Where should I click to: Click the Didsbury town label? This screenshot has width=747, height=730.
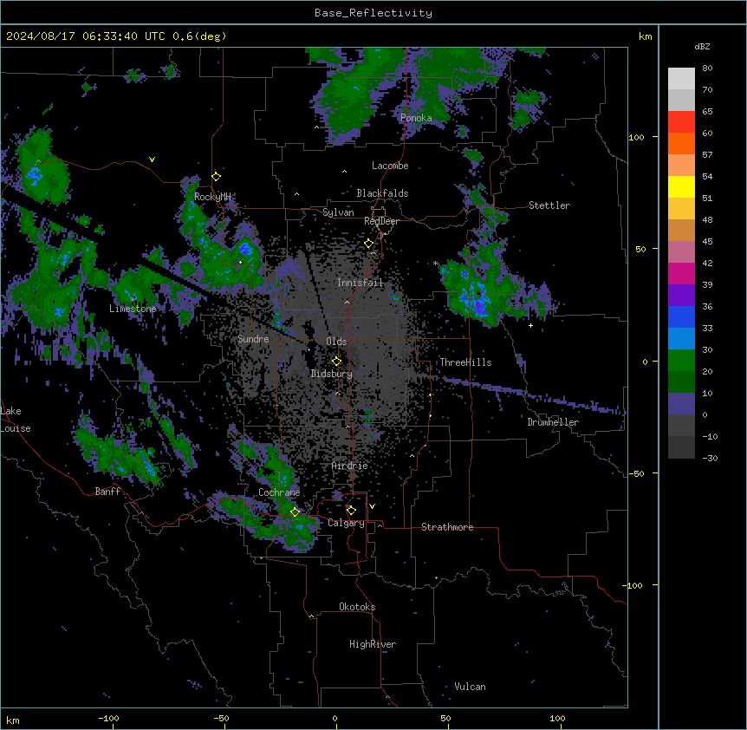[x=332, y=374]
